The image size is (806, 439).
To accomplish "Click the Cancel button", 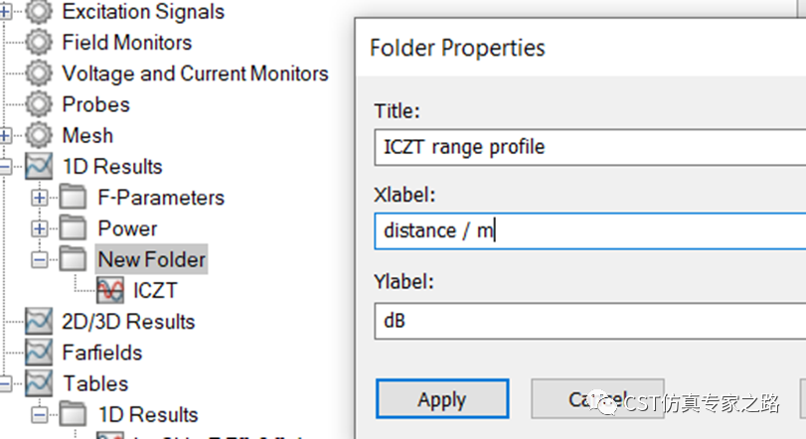I will tap(597, 399).
